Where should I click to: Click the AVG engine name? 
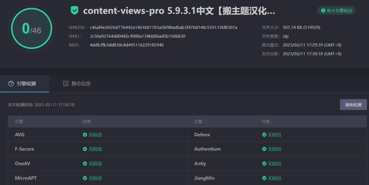coord(20,135)
